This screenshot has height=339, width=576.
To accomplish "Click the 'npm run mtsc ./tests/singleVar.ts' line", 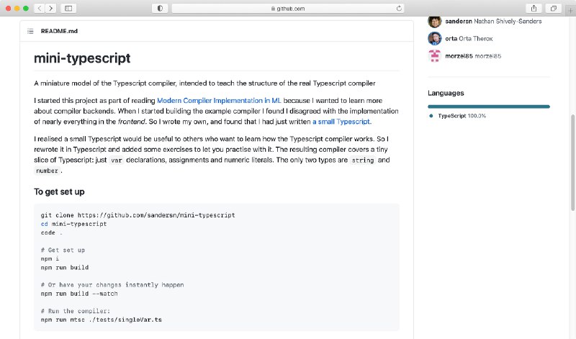I will pos(102,320).
